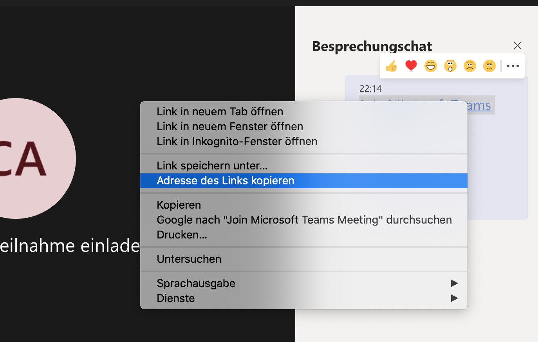This screenshot has width=538, height=342.
Task: Select the 'Kopieren' menu entry
Action: 179,205
